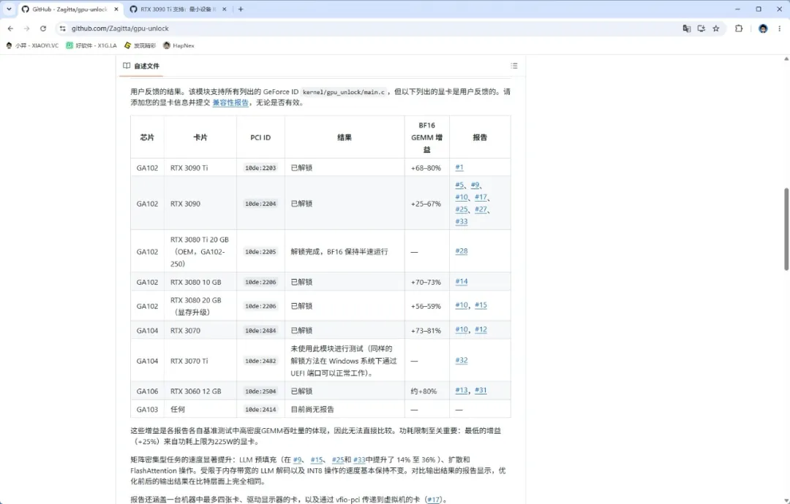The width and height of the screenshot is (790, 504).
Task: Open report #31 link
Action: coord(481,390)
